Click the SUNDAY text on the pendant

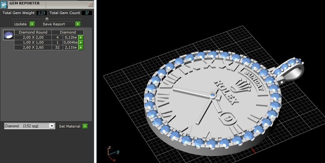[x=254, y=81]
